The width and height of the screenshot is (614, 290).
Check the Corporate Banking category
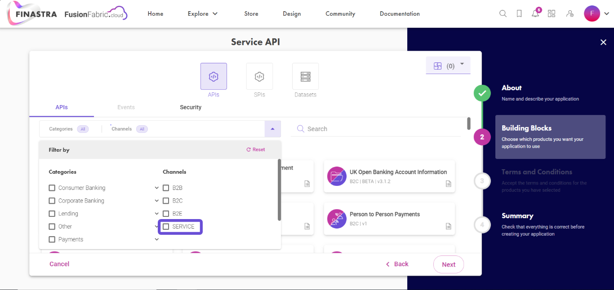[52, 201]
